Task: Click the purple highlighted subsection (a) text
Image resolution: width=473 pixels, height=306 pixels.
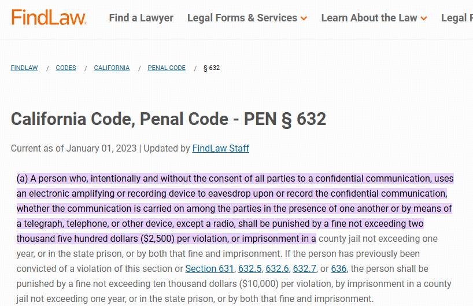Action: (x=235, y=208)
